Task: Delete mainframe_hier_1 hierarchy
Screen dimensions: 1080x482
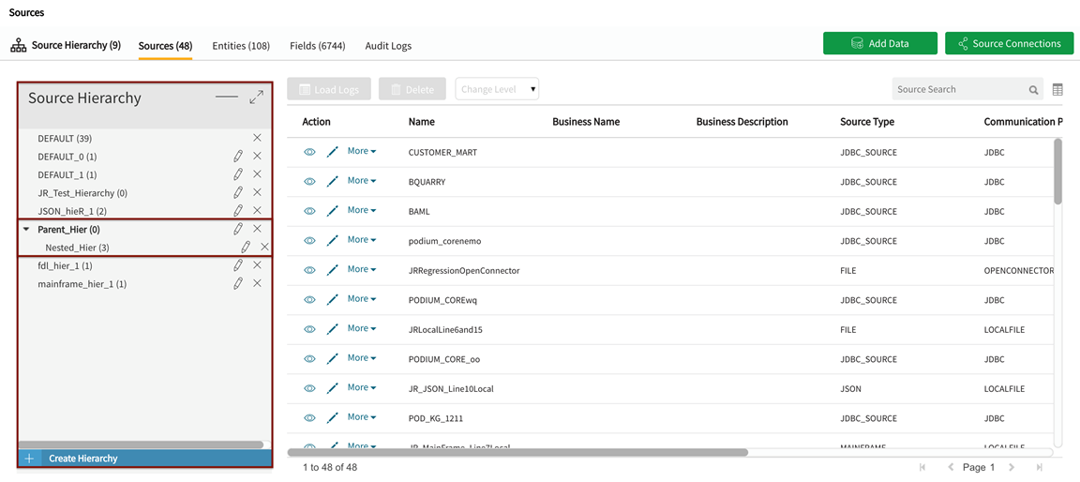Action: (x=257, y=283)
